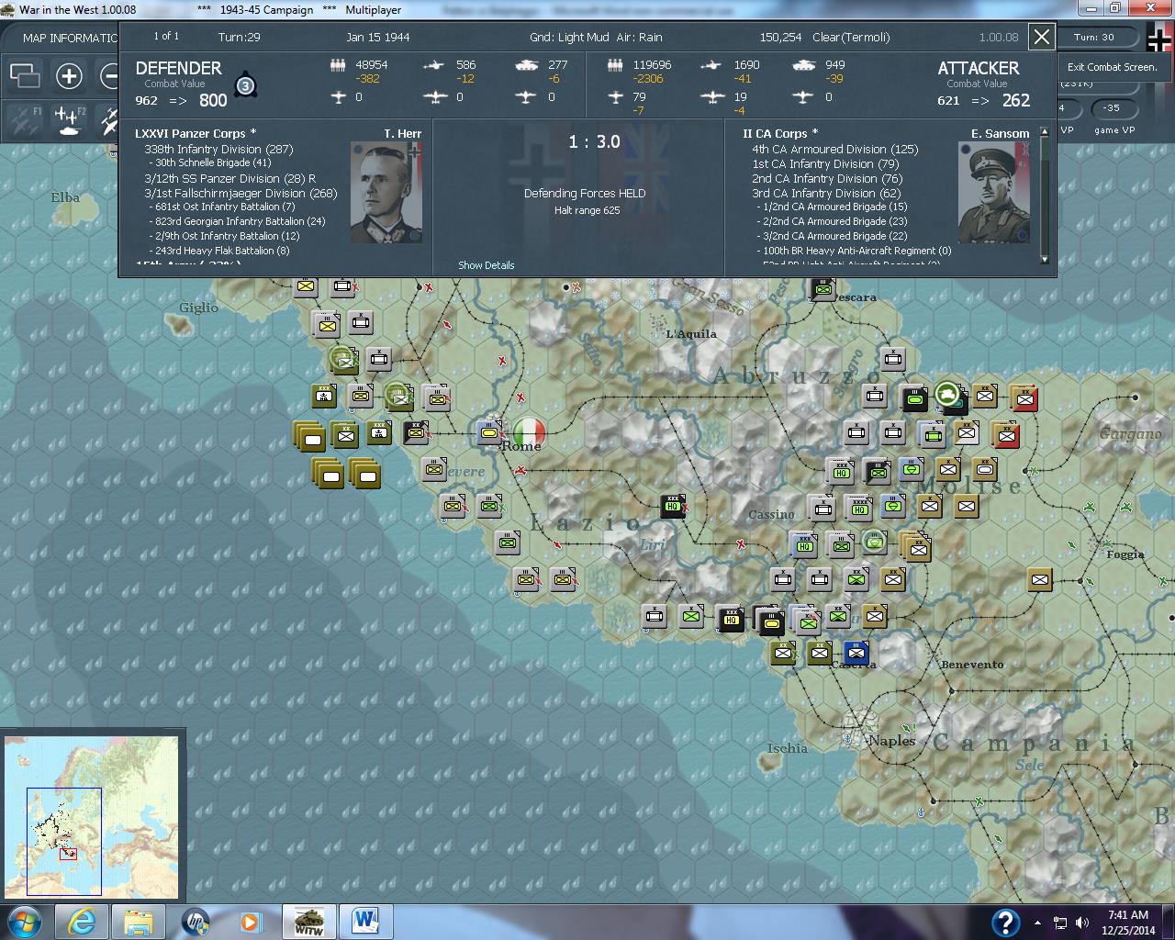The width and height of the screenshot is (1175, 940).
Task: Close the combat report with the X button
Action: click(1042, 37)
